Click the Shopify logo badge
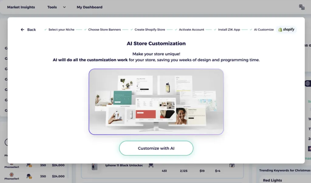The width and height of the screenshot is (311, 183). coord(286,29)
